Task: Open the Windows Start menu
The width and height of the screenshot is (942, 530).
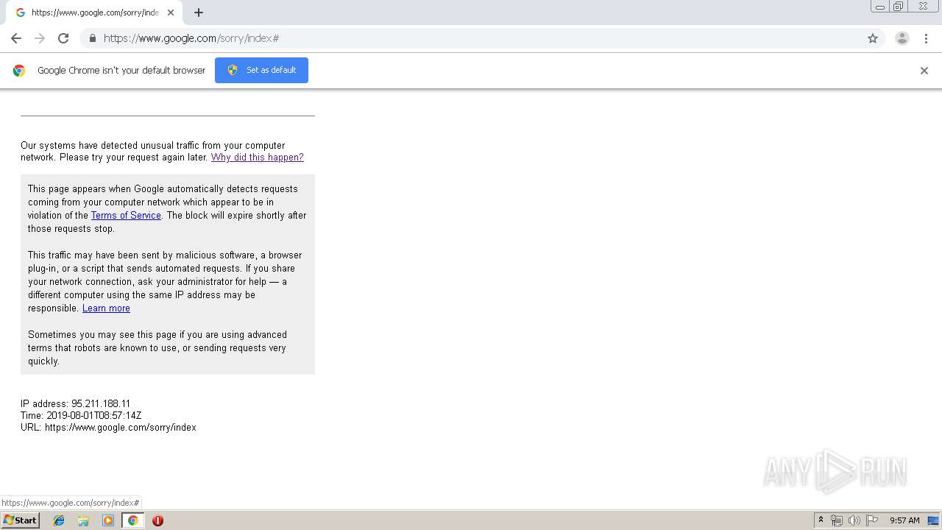Action: [x=21, y=520]
